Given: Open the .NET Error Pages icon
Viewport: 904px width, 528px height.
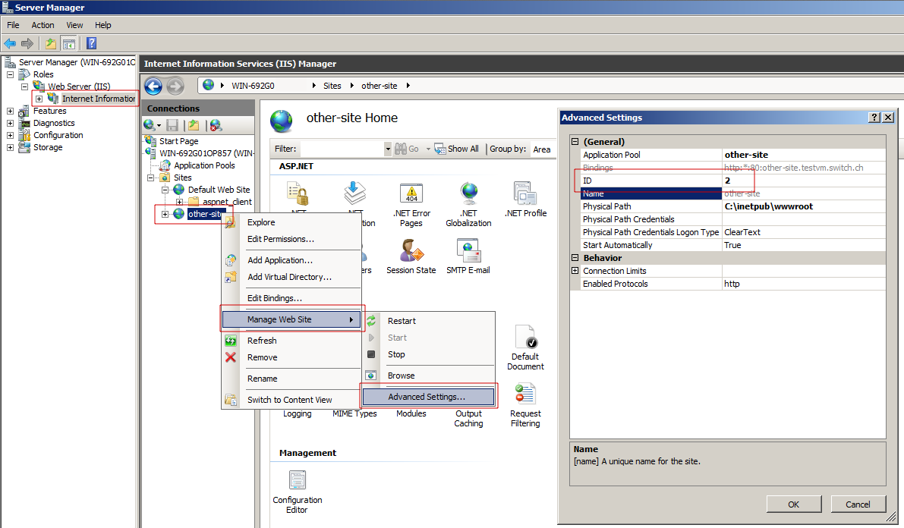Looking at the screenshot, I should tap(411, 196).
